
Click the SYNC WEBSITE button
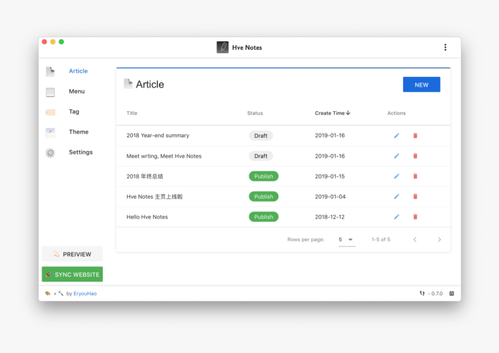tap(73, 274)
